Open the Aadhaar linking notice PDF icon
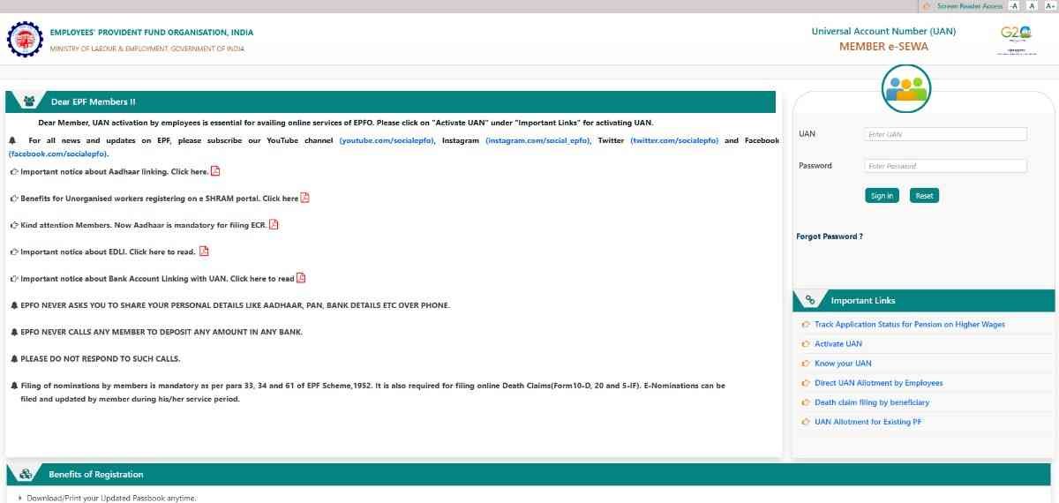 click(x=215, y=171)
